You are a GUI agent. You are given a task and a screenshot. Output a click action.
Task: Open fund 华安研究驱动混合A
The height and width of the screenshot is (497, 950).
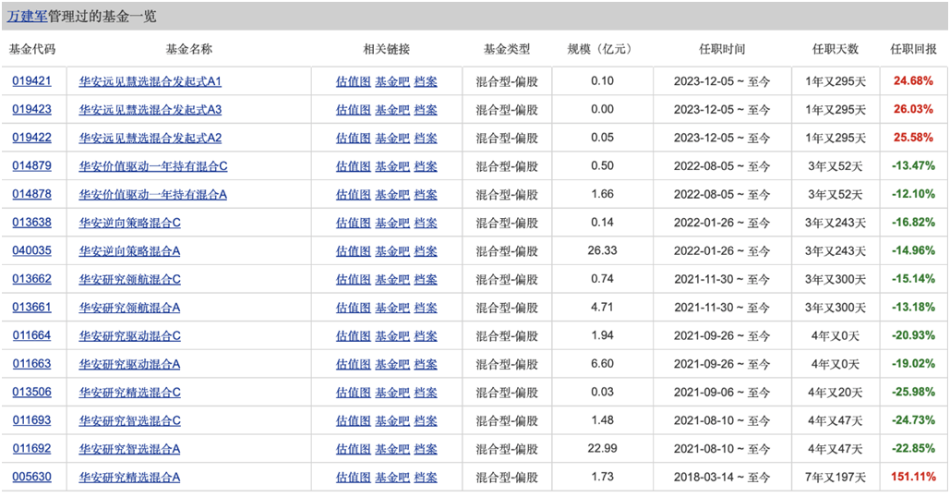[130, 364]
